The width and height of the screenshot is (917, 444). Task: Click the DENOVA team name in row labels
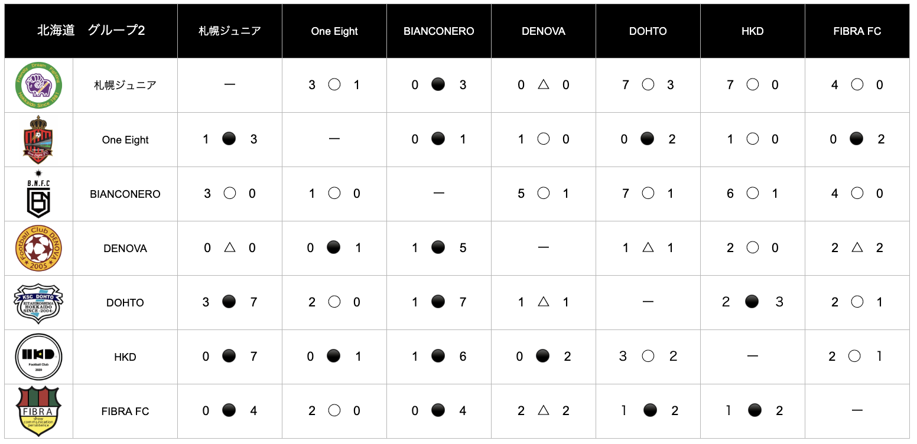(x=125, y=249)
